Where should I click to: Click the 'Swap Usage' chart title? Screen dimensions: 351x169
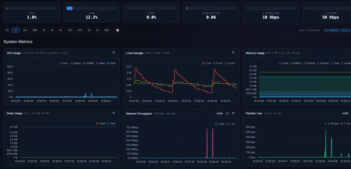click(14, 113)
